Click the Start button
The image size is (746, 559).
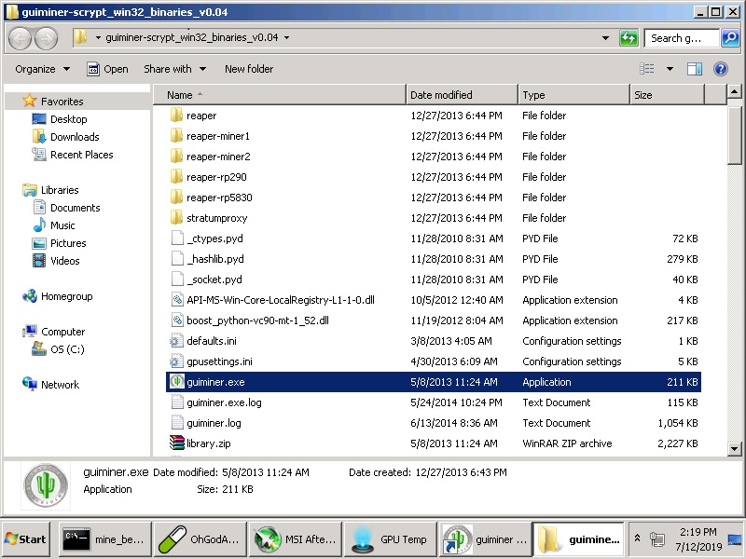26,539
